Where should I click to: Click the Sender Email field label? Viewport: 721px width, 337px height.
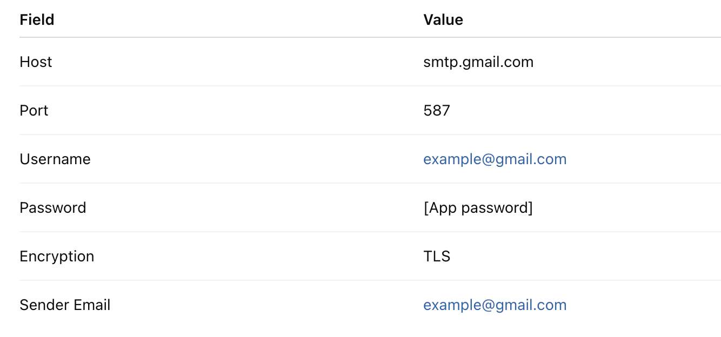point(65,305)
